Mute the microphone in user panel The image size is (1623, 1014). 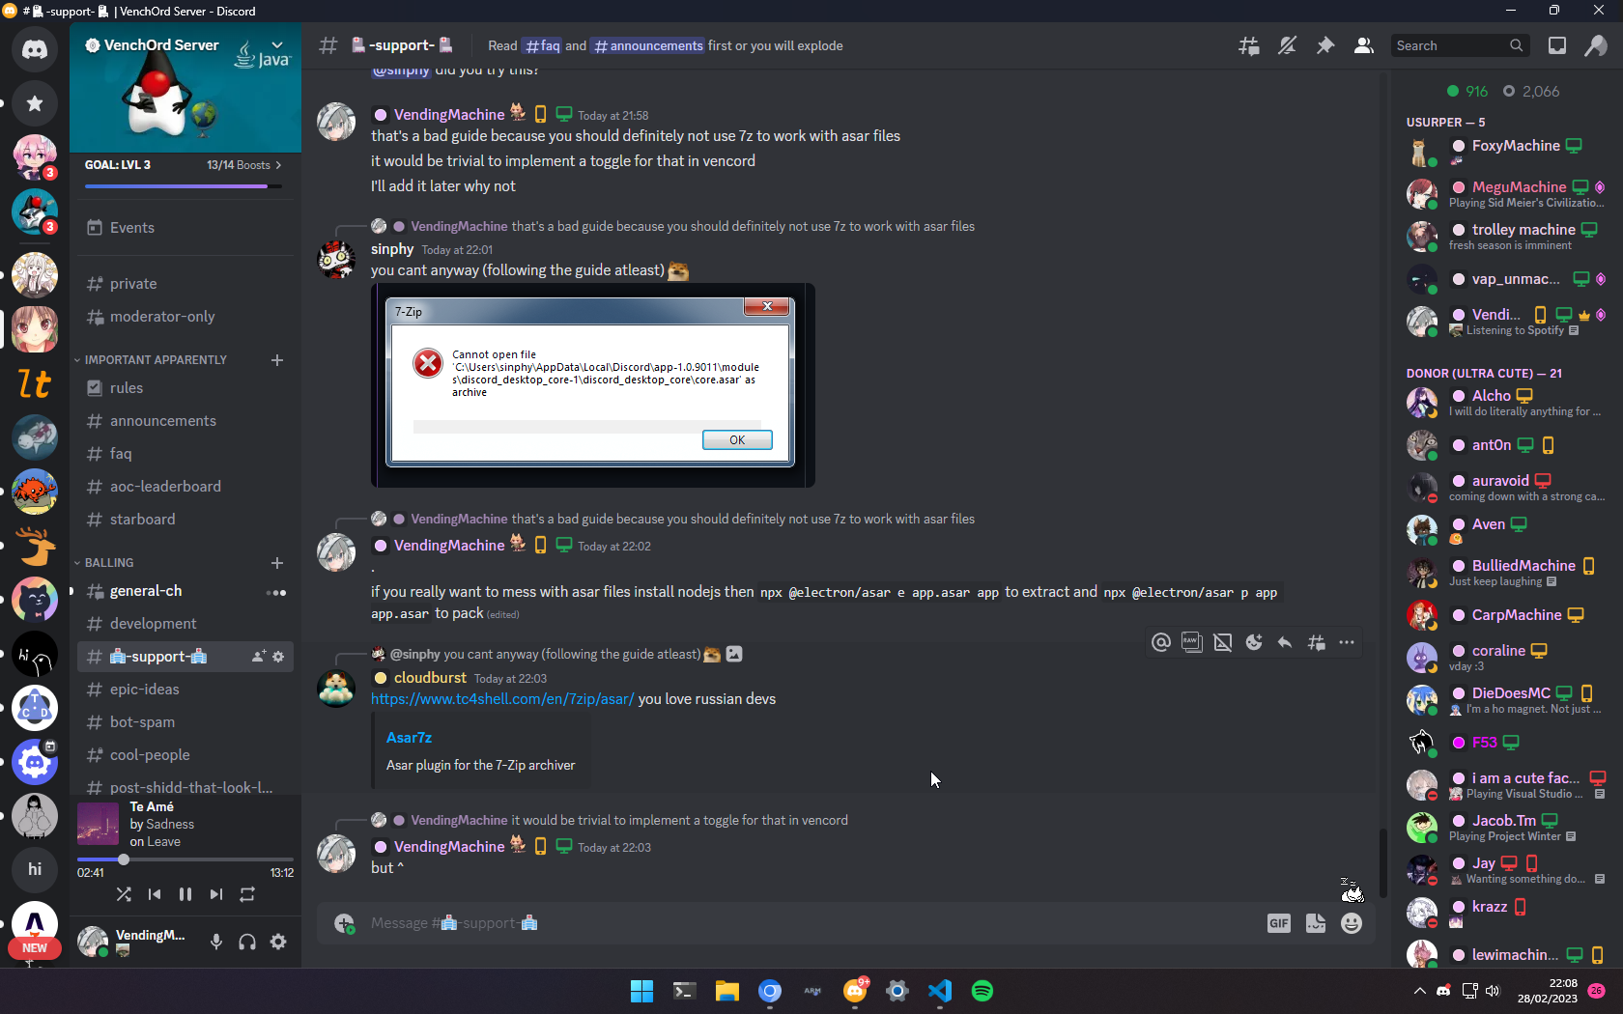coord(216,942)
